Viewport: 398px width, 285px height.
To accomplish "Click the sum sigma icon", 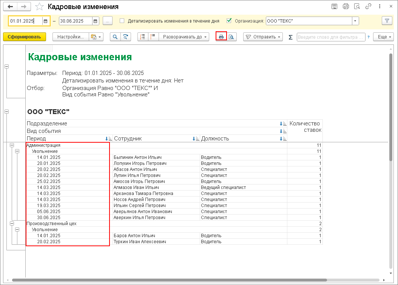I will (291, 37).
